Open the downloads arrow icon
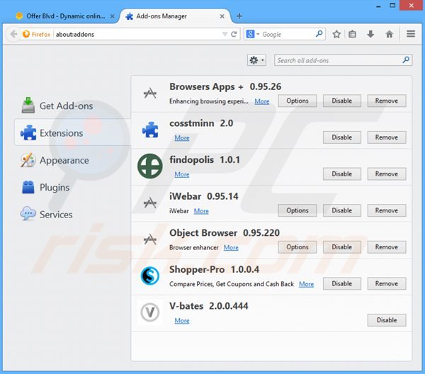This screenshot has width=425, height=374. [370, 34]
